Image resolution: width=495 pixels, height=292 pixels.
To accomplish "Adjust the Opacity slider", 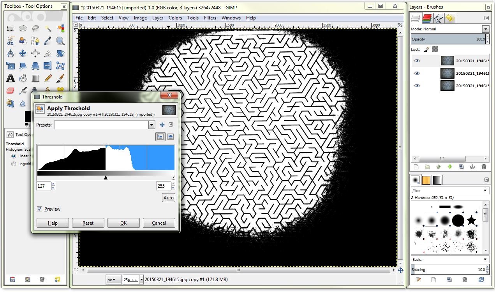I will pyautogui.click(x=448, y=39).
